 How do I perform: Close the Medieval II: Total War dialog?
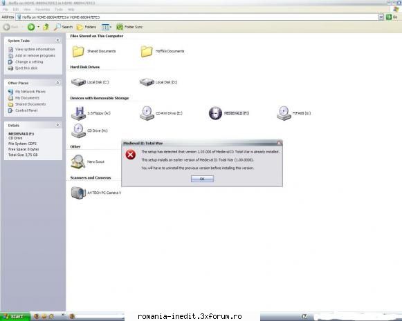pos(280,143)
